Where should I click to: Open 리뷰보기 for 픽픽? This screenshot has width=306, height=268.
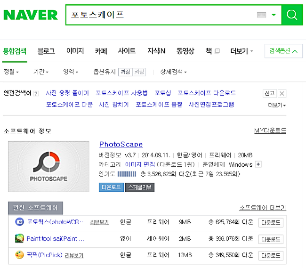[x=74, y=255]
